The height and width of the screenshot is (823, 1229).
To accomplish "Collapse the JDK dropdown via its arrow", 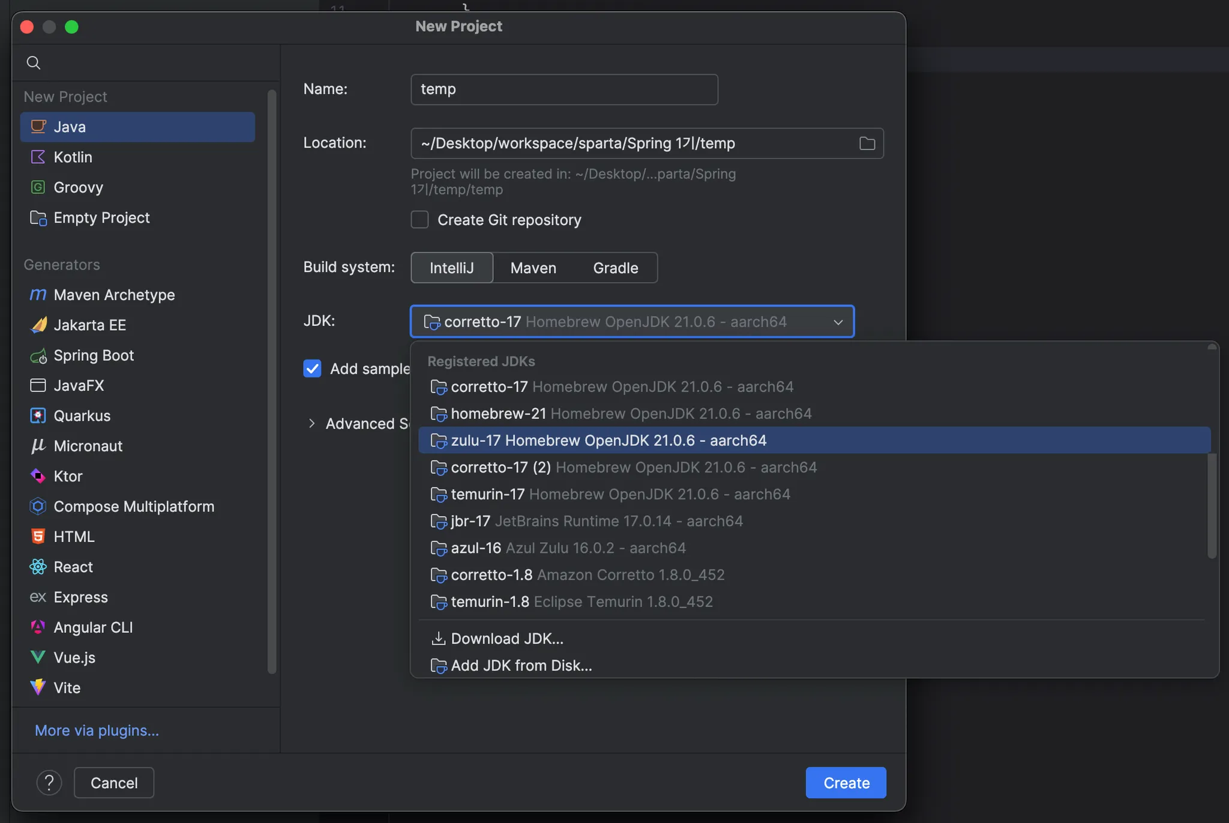I will (838, 322).
